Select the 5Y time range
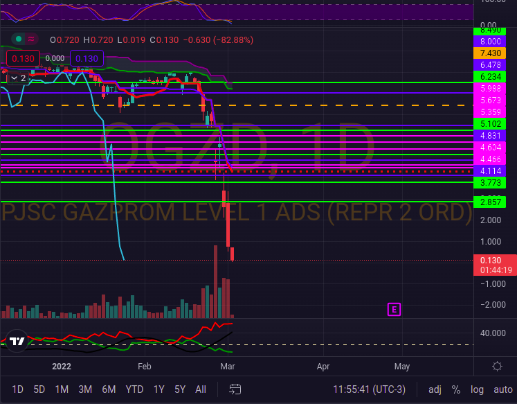The width and height of the screenshot is (517, 404). (x=180, y=389)
